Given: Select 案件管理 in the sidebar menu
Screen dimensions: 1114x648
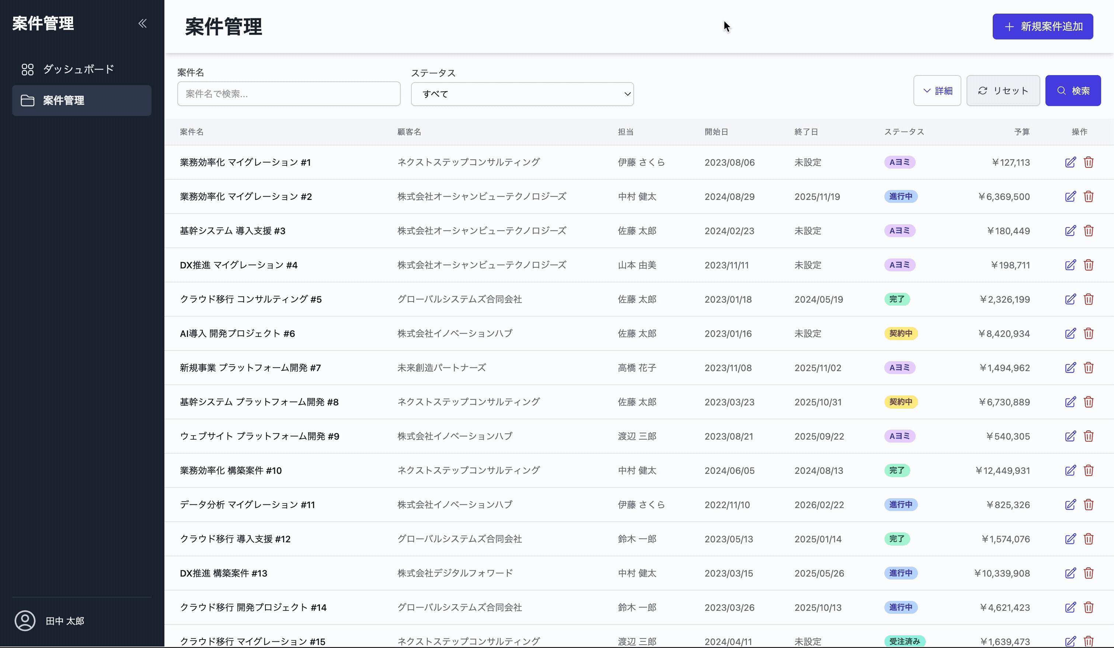Looking at the screenshot, I should pyautogui.click(x=82, y=101).
